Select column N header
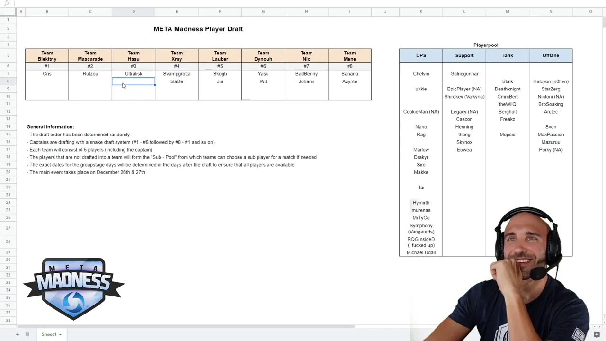 point(551,11)
